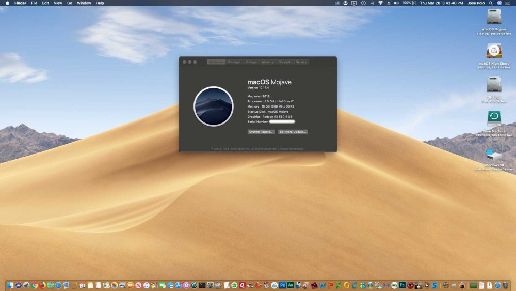Open volume control in the menu bar
Viewport: 516px width, 291px height.
click(396, 3)
